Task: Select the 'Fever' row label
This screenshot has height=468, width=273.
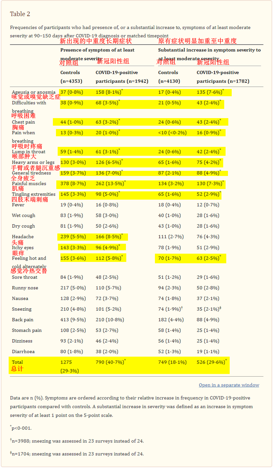Action: point(18,205)
